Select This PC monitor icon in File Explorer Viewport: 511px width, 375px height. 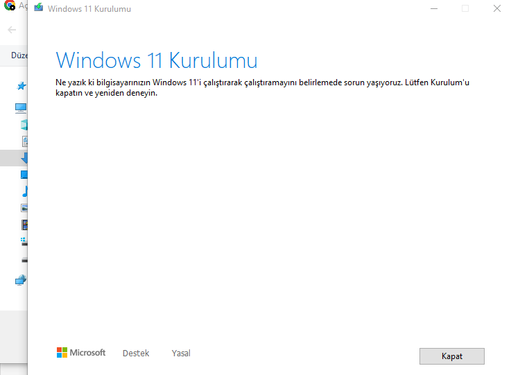(21, 108)
